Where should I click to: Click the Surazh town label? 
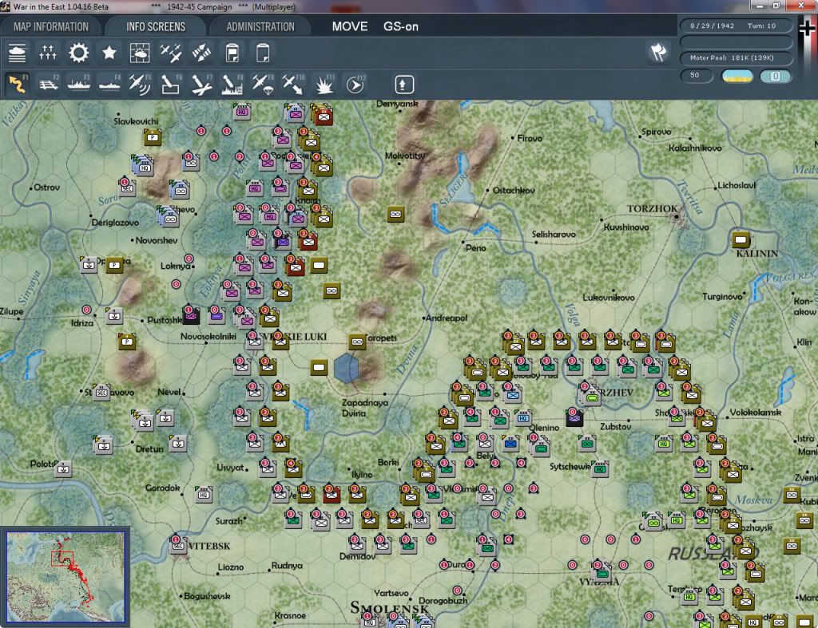pos(229,520)
